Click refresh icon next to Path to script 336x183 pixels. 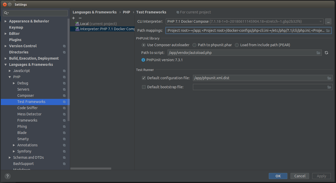point(326,53)
